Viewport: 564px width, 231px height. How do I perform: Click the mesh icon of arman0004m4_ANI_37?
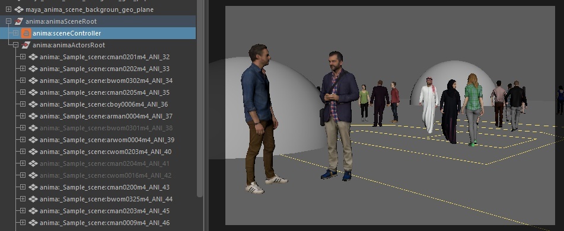(x=33, y=116)
